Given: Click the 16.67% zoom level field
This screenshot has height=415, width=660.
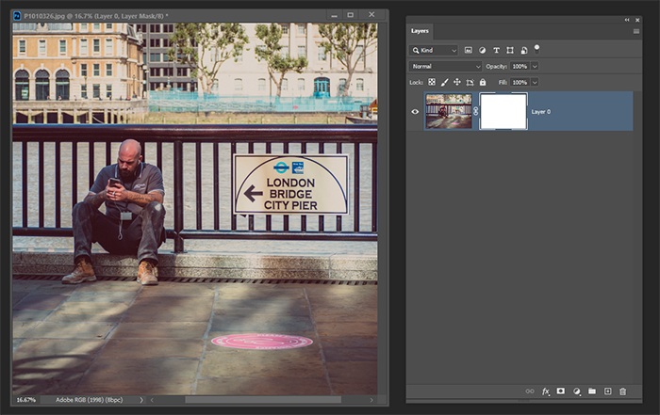Looking at the screenshot, I should 26,400.
